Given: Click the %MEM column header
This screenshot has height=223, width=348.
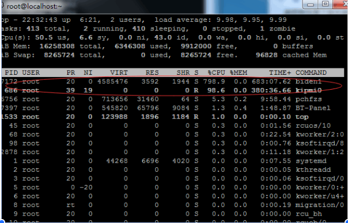Looking at the screenshot, I should 239,72.
